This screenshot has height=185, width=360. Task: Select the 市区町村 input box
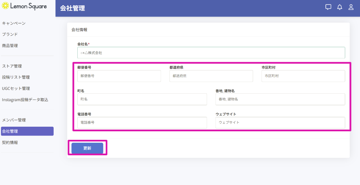(x=303, y=76)
